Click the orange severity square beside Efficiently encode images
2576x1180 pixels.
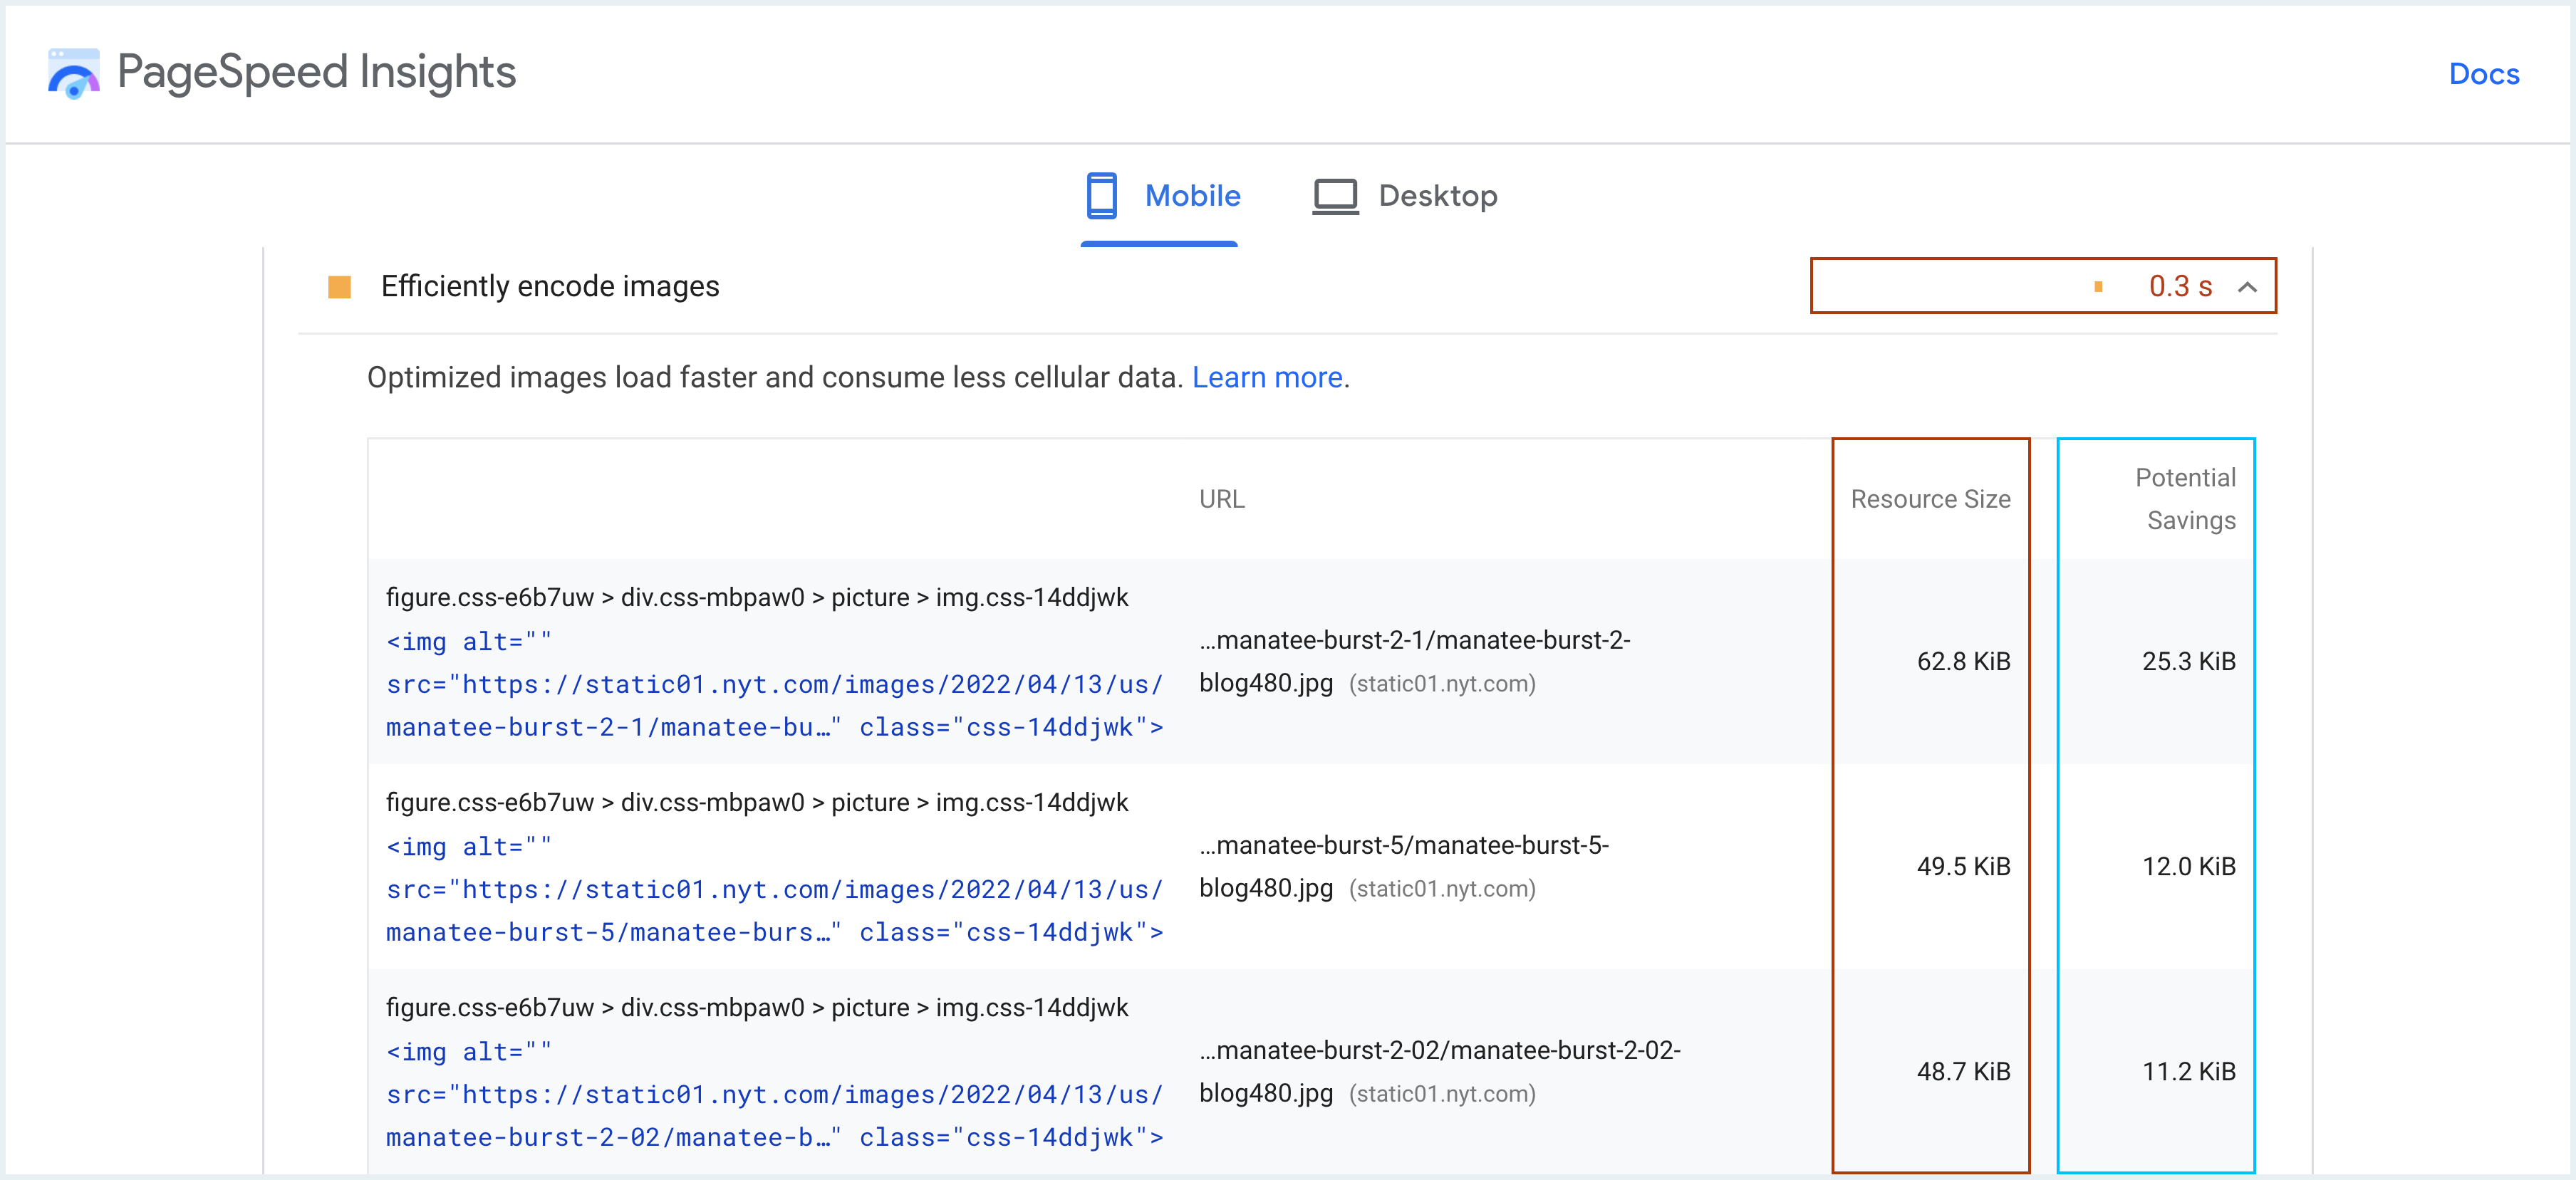tap(340, 286)
